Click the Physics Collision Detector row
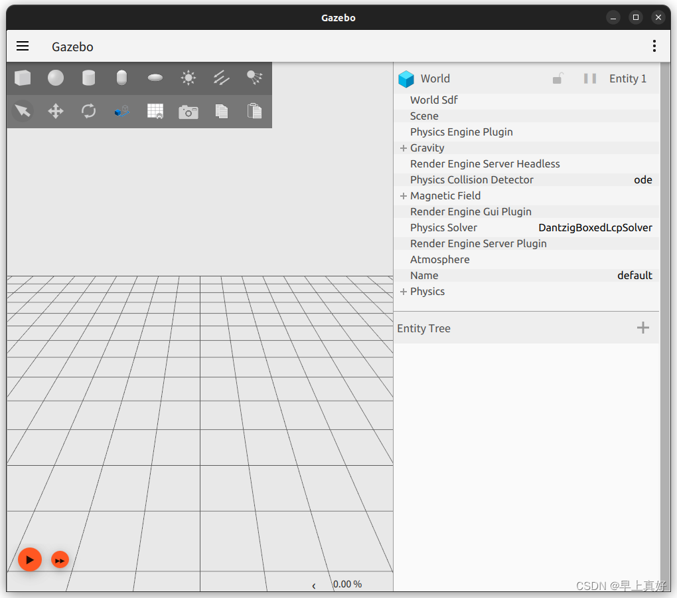The width and height of the screenshot is (677, 598). (526, 180)
